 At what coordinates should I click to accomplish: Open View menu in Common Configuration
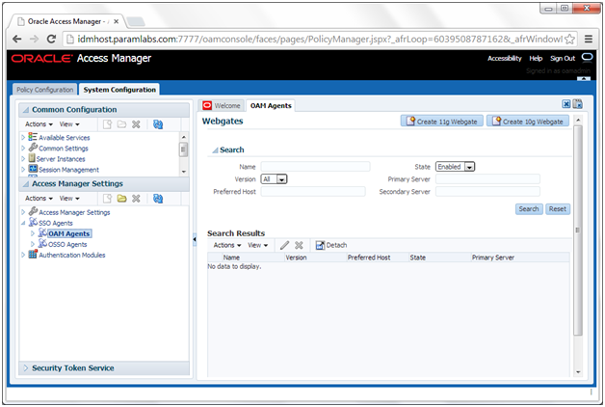(69, 124)
